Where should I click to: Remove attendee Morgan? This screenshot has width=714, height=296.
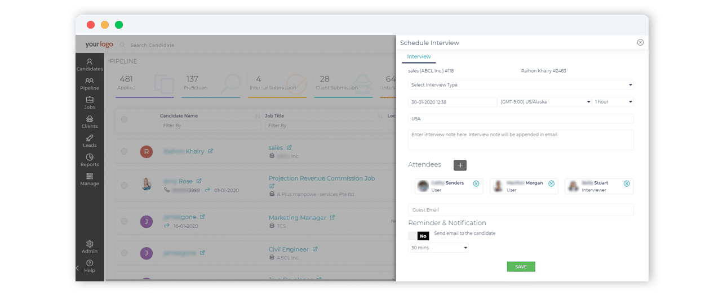(551, 183)
